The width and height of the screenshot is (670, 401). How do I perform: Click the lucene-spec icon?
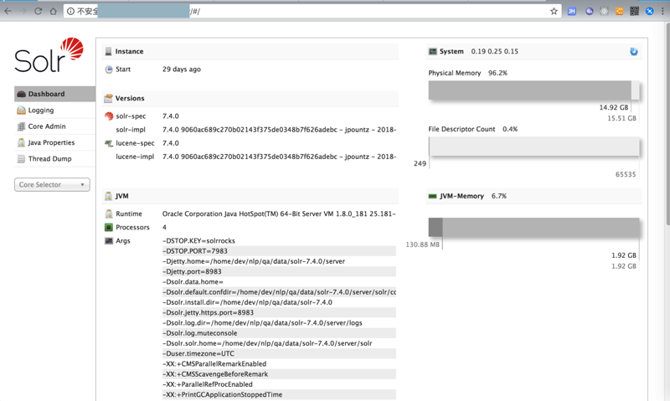click(x=109, y=143)
